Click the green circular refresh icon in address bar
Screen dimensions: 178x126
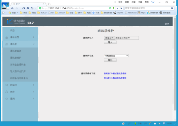click(x=110, y=8)
